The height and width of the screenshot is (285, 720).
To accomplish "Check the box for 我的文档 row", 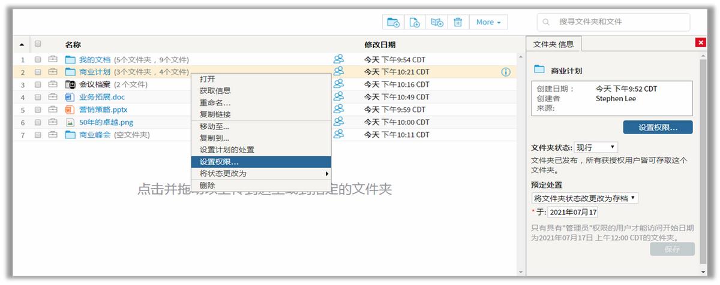I will tap(38, 59).
